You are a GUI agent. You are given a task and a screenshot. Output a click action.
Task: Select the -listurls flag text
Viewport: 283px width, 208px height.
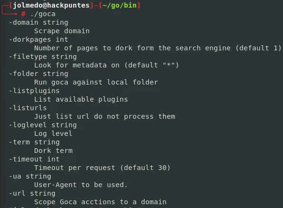point(28,108)
